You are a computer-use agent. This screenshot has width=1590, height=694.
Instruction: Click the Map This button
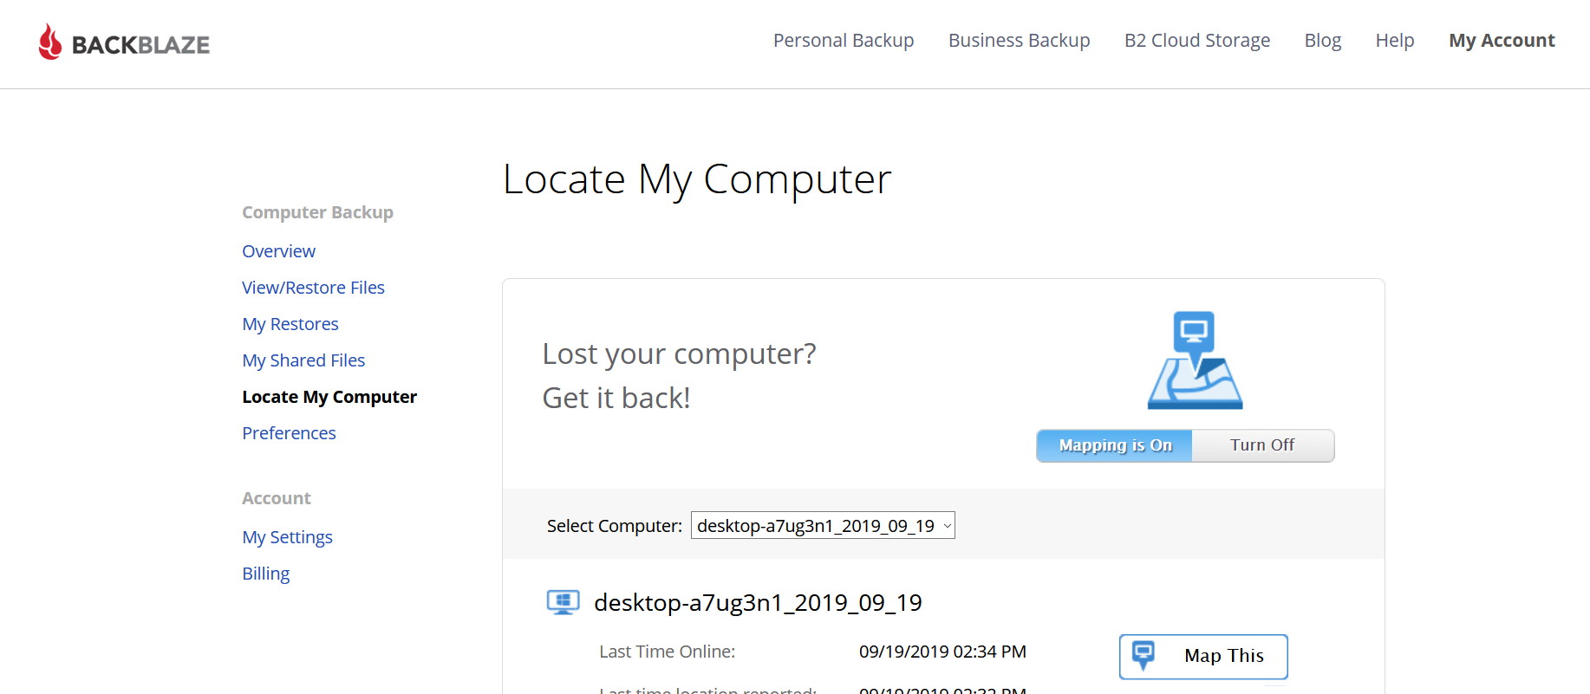(x=1203, y=657)
